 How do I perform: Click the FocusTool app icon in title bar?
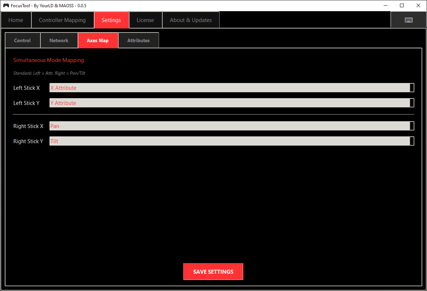click(5, 5)
